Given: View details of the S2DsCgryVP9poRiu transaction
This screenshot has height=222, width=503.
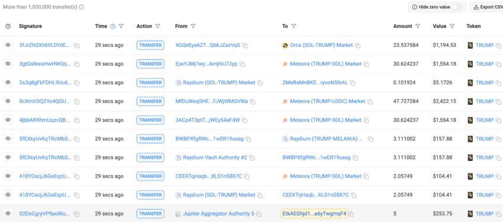Looking at the screenshot, I should (8, 213).
